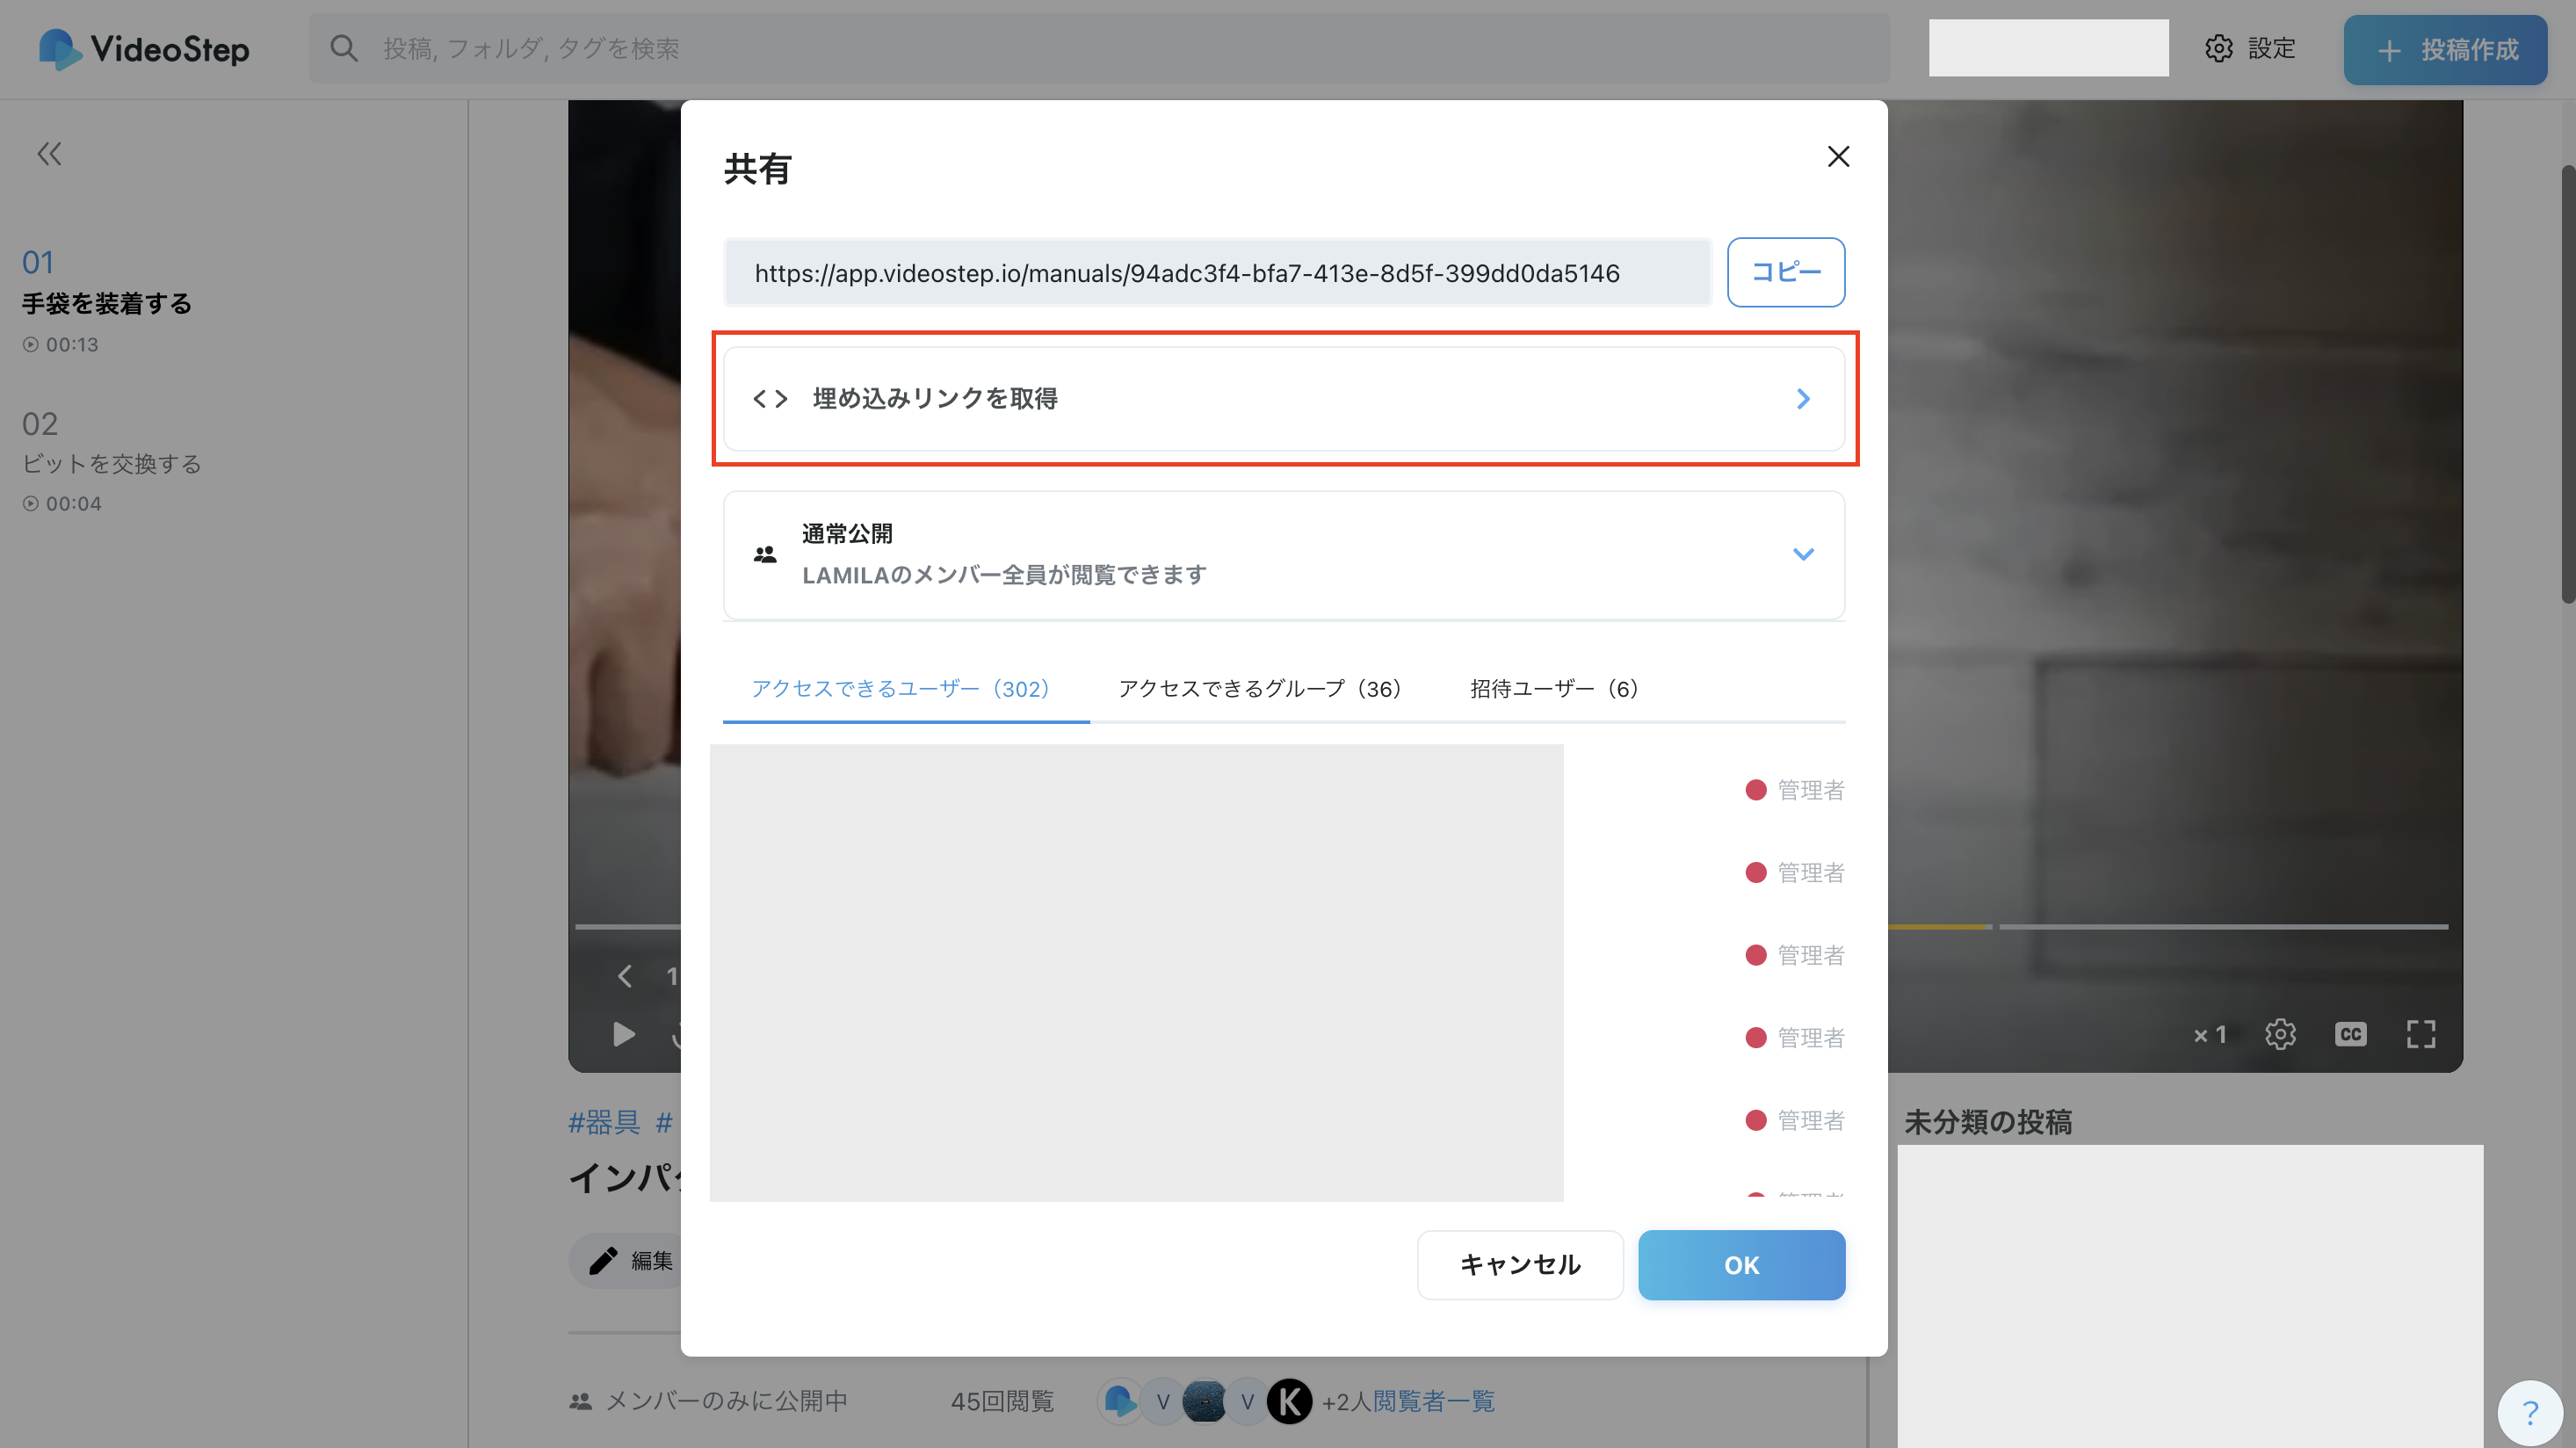Toggle closed captions CC icon
The width and height of the screenshot is (2576, 1448).
pyautogui.click(x=2350, y=1034)
